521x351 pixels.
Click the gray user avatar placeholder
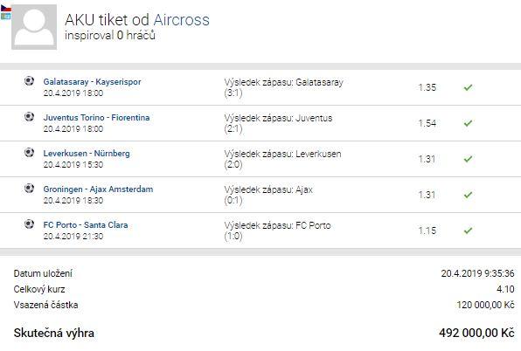click(34, 27)
